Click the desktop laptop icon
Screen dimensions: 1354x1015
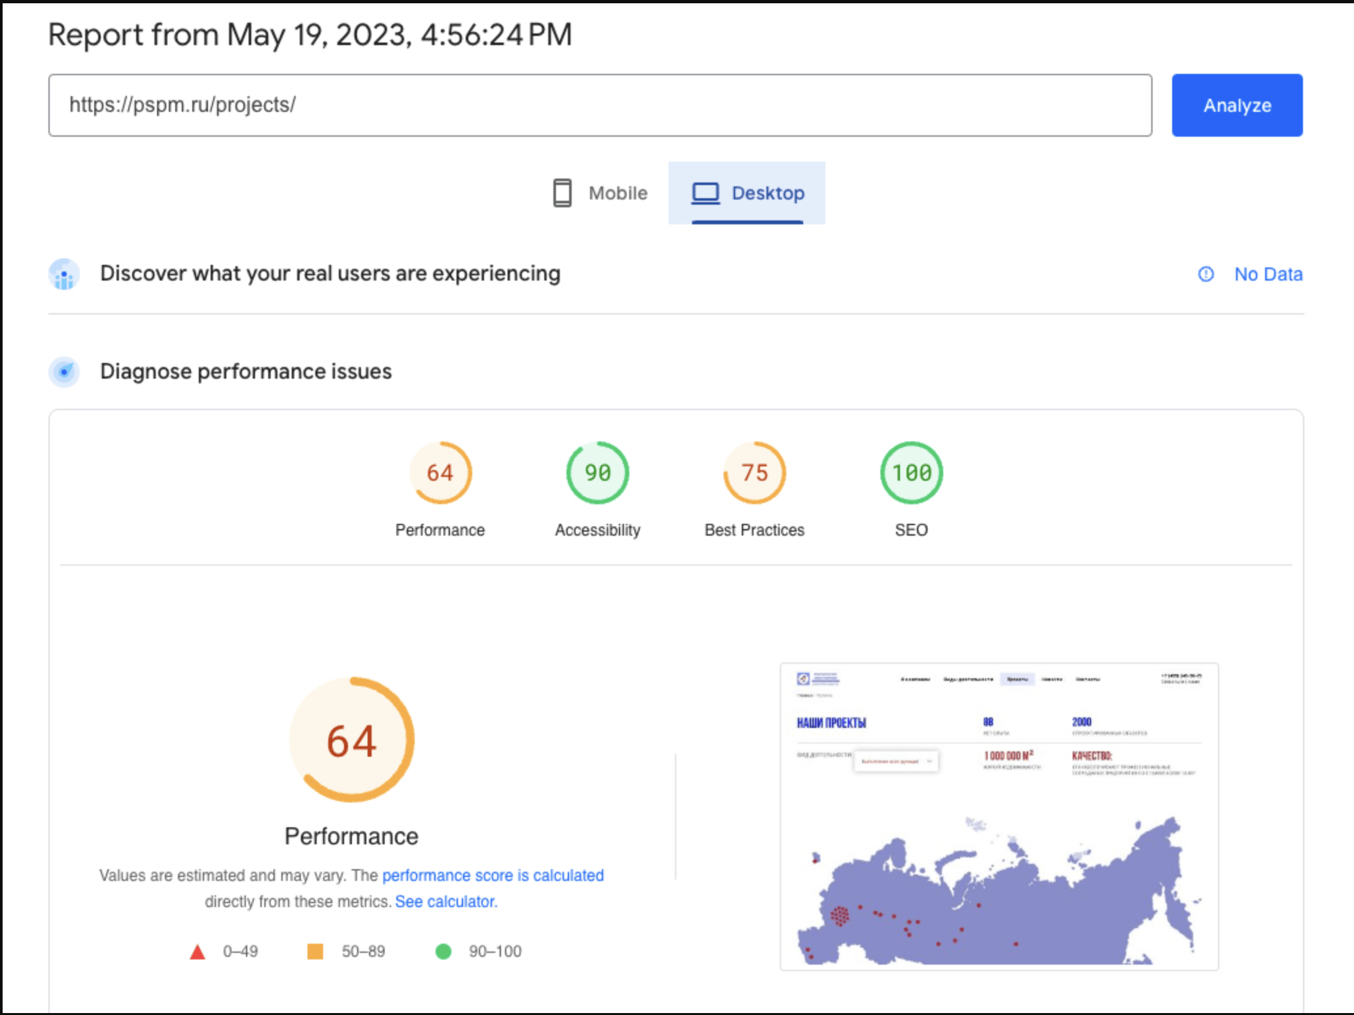(x=705, y=193)
